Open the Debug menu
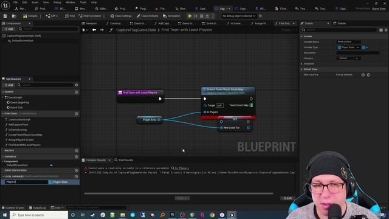 57,2
